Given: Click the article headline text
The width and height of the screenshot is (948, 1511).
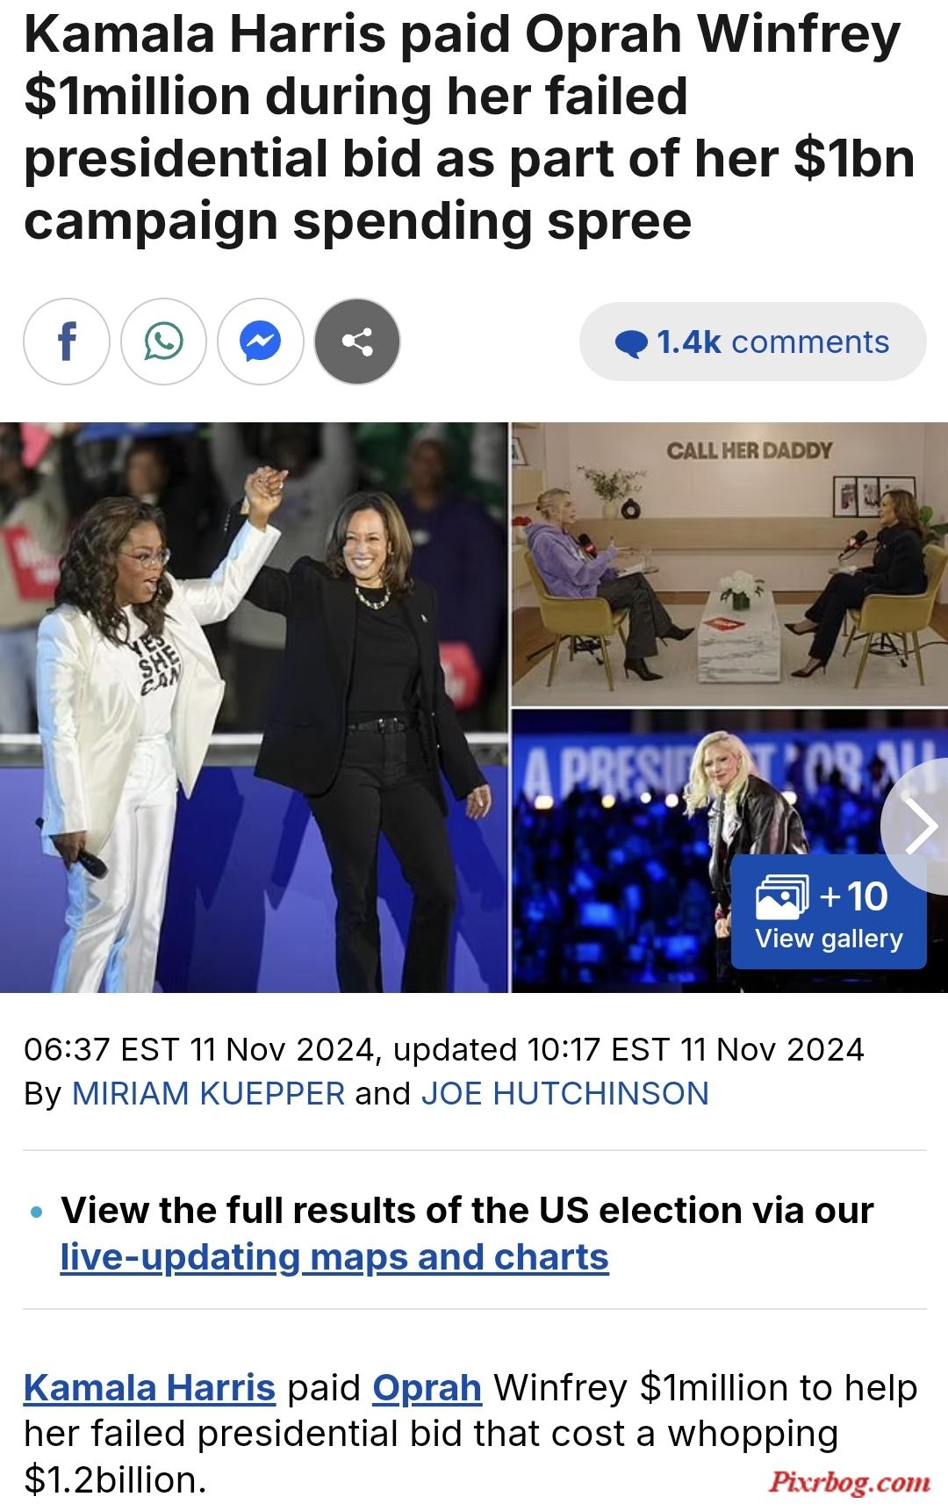Looking at the screenshot, I should point(470,127).
